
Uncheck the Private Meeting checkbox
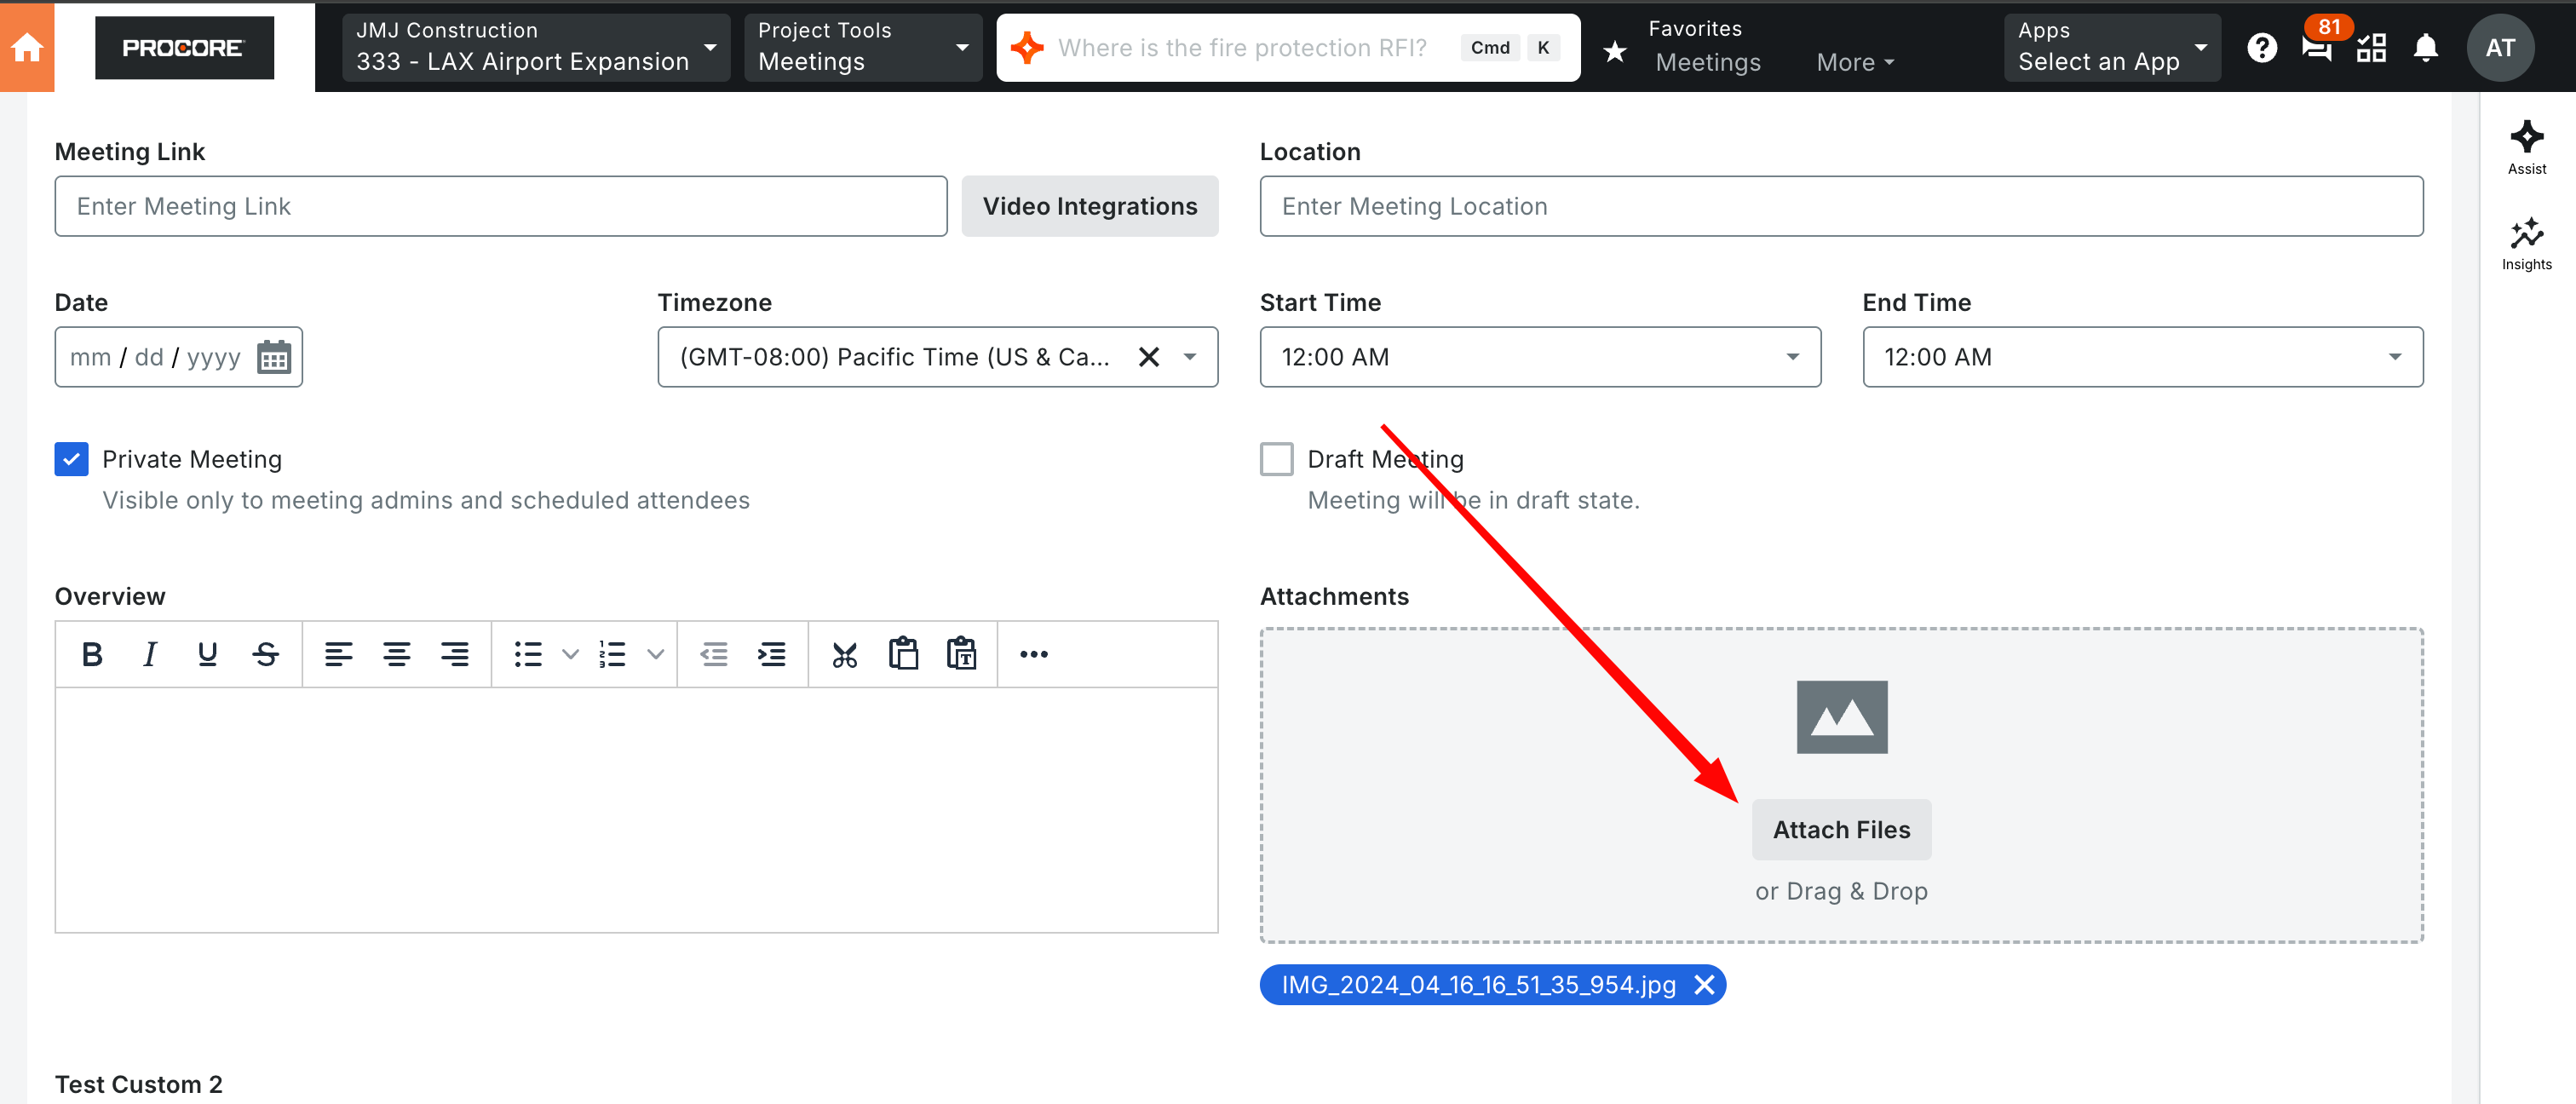click(71, 459)
